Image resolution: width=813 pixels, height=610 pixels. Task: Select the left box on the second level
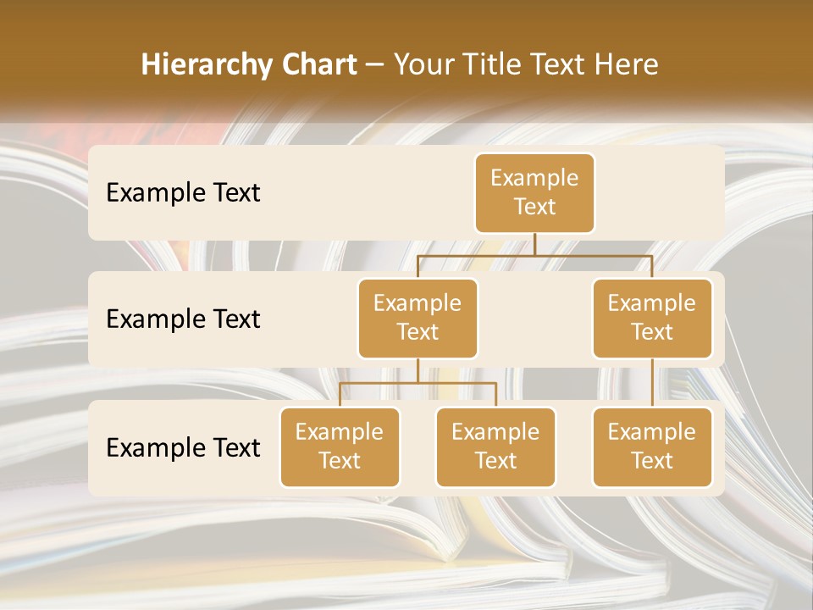418,318
